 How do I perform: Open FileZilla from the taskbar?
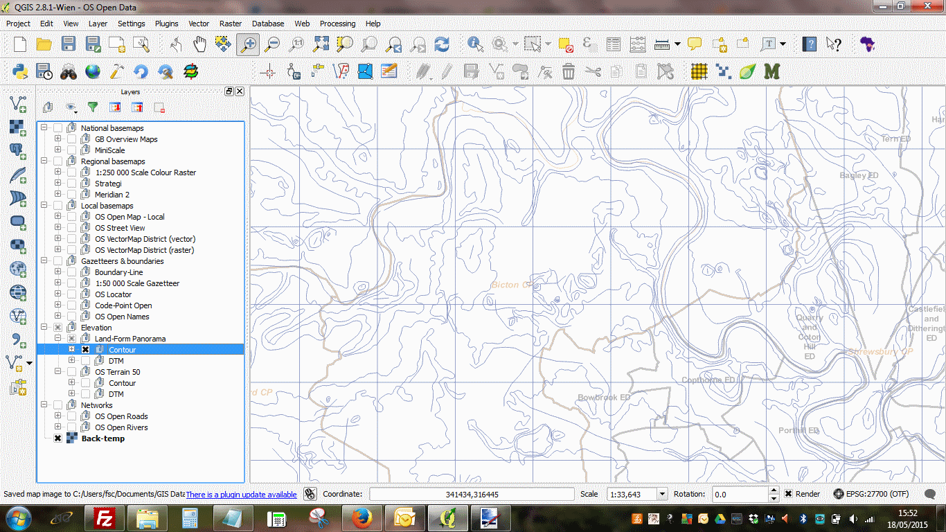[x=105, y=517]
